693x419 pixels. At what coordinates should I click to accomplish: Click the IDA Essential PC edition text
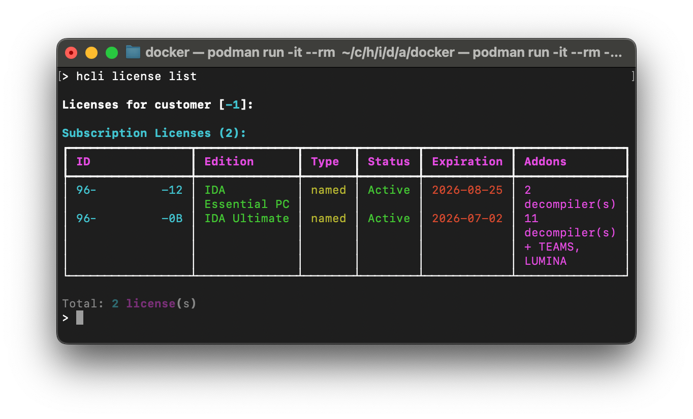pos(247,197)
